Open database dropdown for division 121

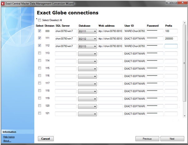coord(87,114)
